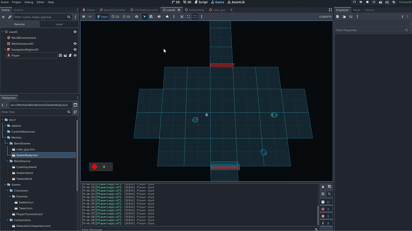
Task: Expand the NavigationRegion3D node
Action: pyautogui.click(x=5, y=49)
